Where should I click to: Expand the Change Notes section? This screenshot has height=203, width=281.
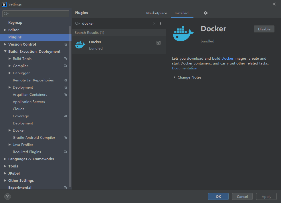[x=174, y=77]
